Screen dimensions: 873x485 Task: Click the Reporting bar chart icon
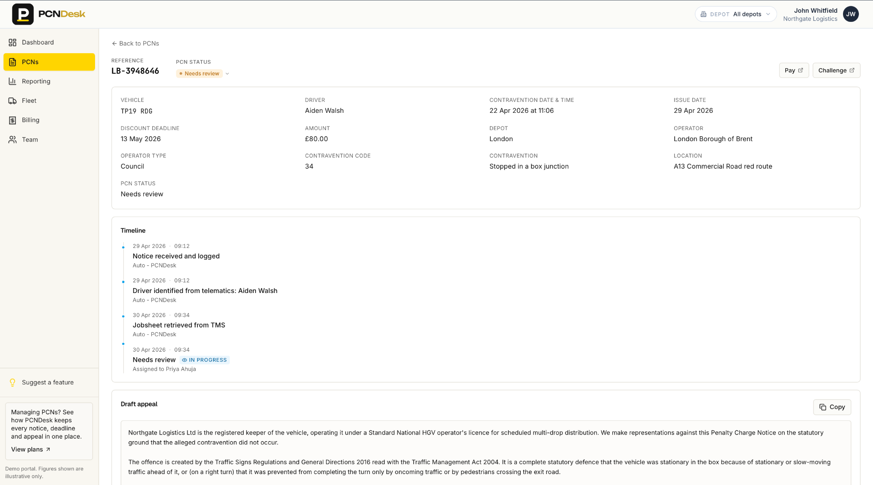click(x=12, y=81)
